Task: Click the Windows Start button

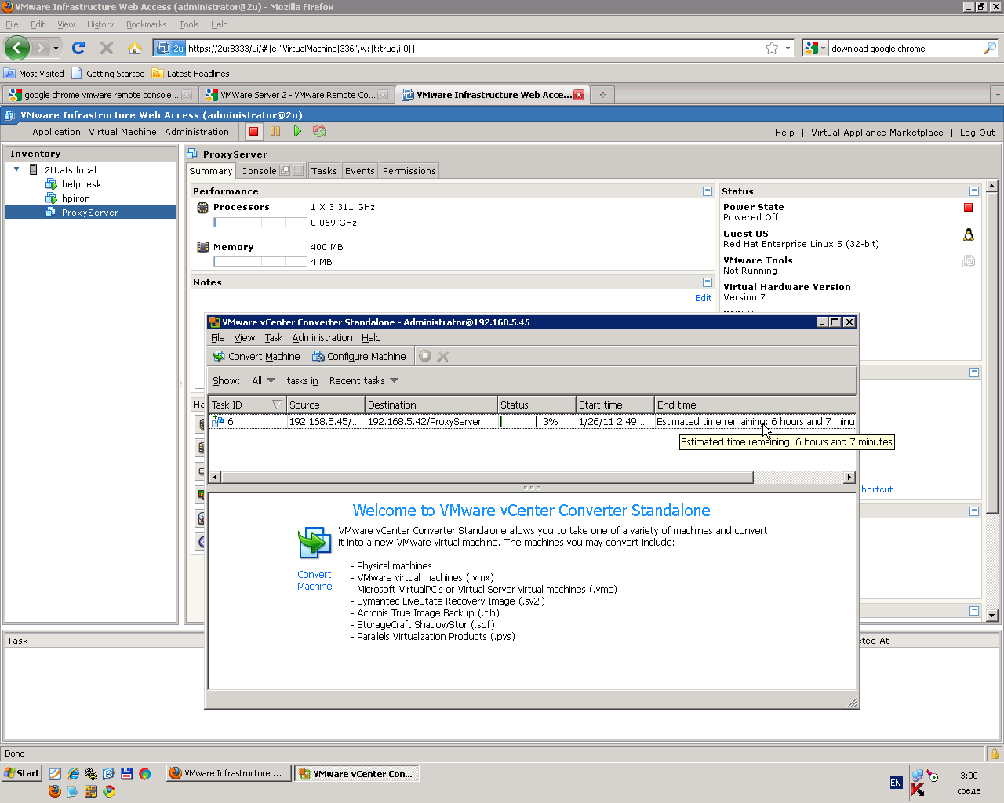Action: [22, 773]
